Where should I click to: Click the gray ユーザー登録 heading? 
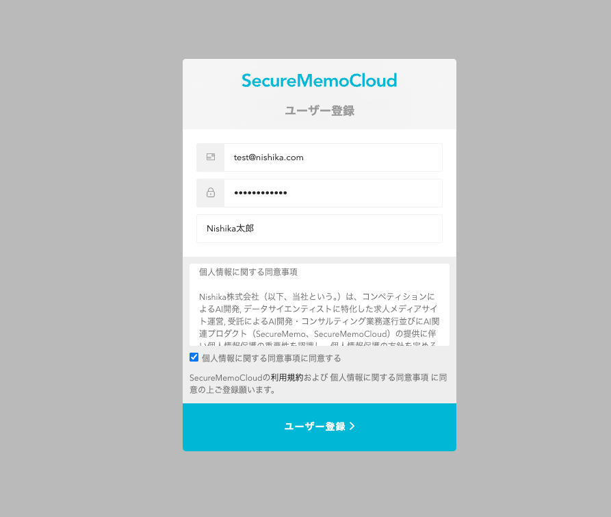click(319, 111)
